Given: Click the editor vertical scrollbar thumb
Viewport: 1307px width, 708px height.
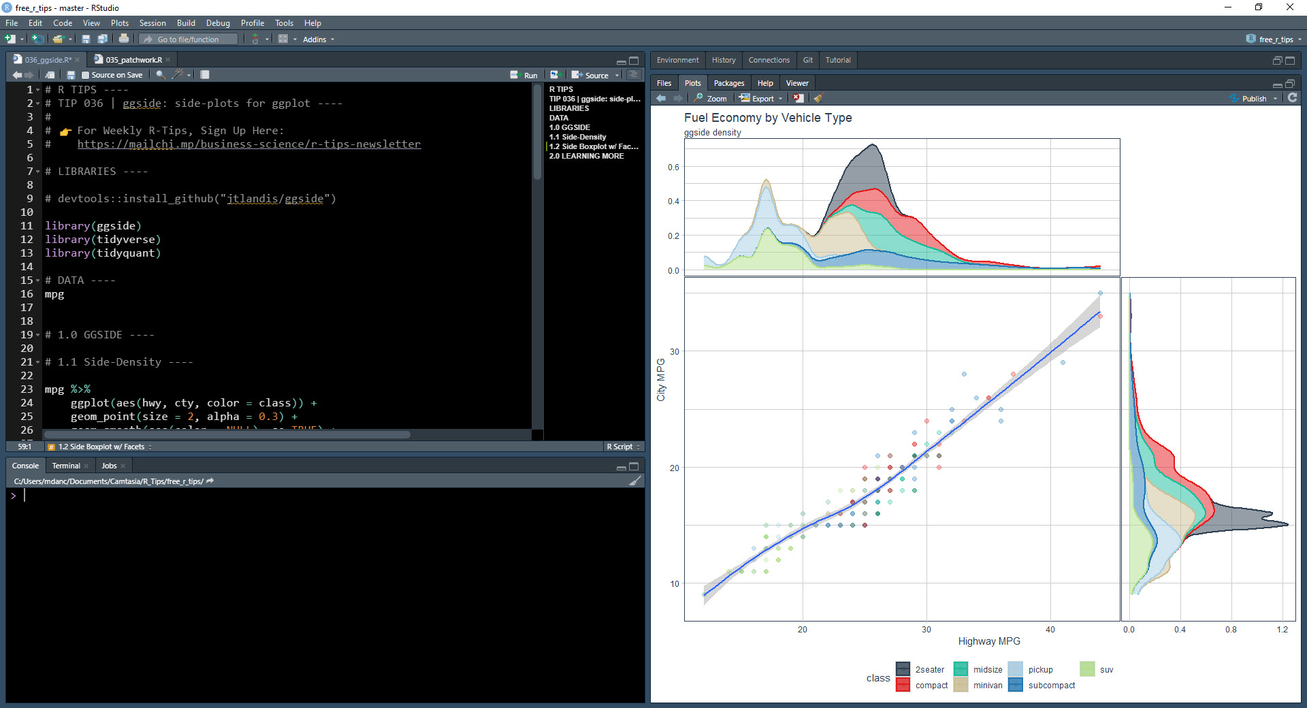Looking at the screenshot, I should tap(537, 131).
